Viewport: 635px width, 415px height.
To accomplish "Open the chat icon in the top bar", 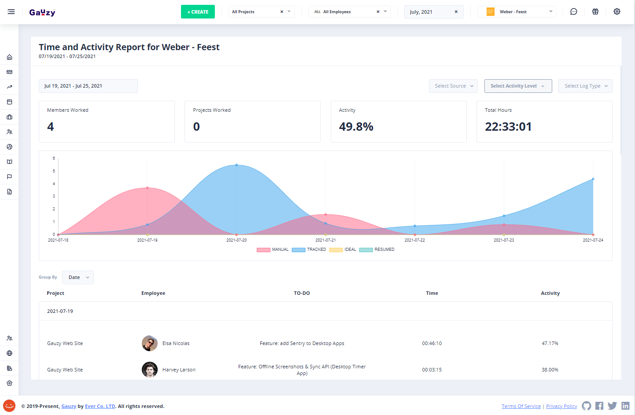I will point(573,12).
